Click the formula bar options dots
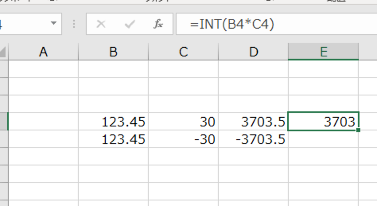The height and width of the screenshot is (206, 377). (74, 24)
